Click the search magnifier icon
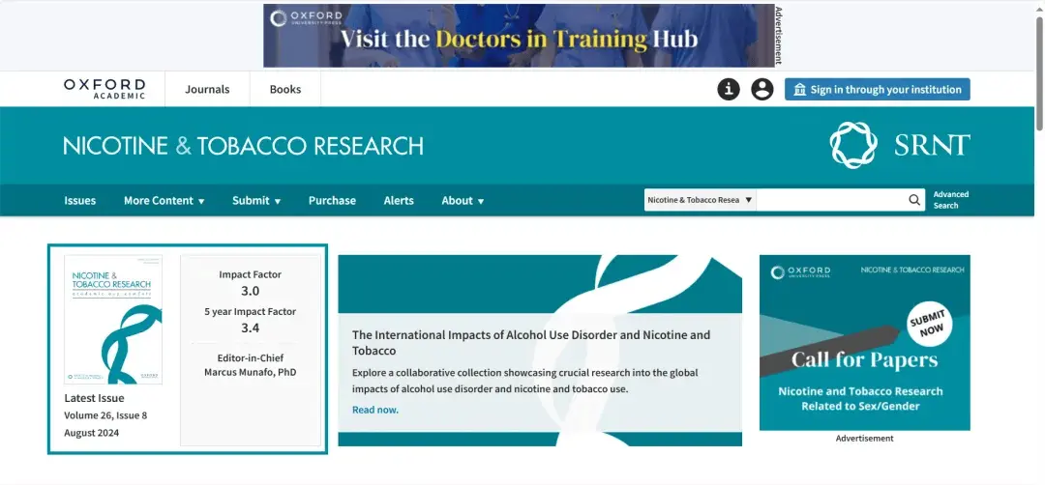1045x485 pixels. coord(914,200)
